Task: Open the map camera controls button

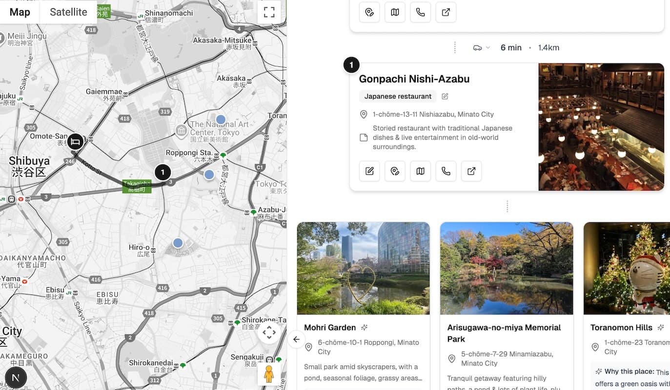Action: (x=269, y=333)
